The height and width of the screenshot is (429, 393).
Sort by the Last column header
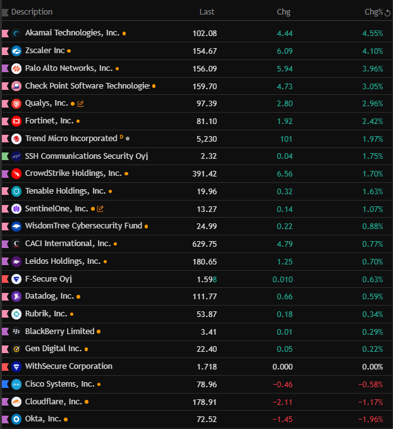click(x=207, y=12)
